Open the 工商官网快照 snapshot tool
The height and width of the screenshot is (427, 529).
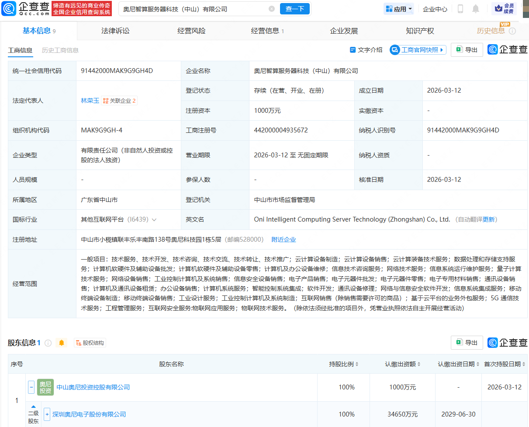click(418, 49)
